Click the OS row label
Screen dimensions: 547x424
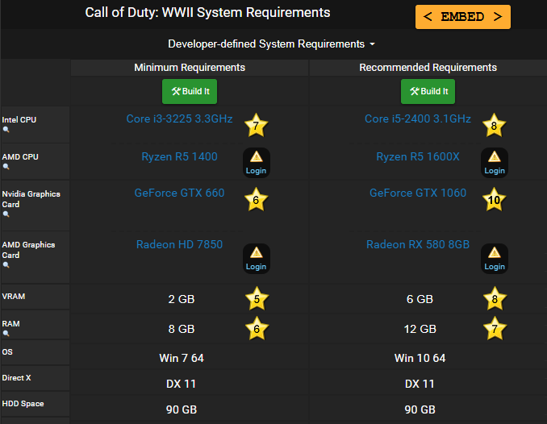7,351
